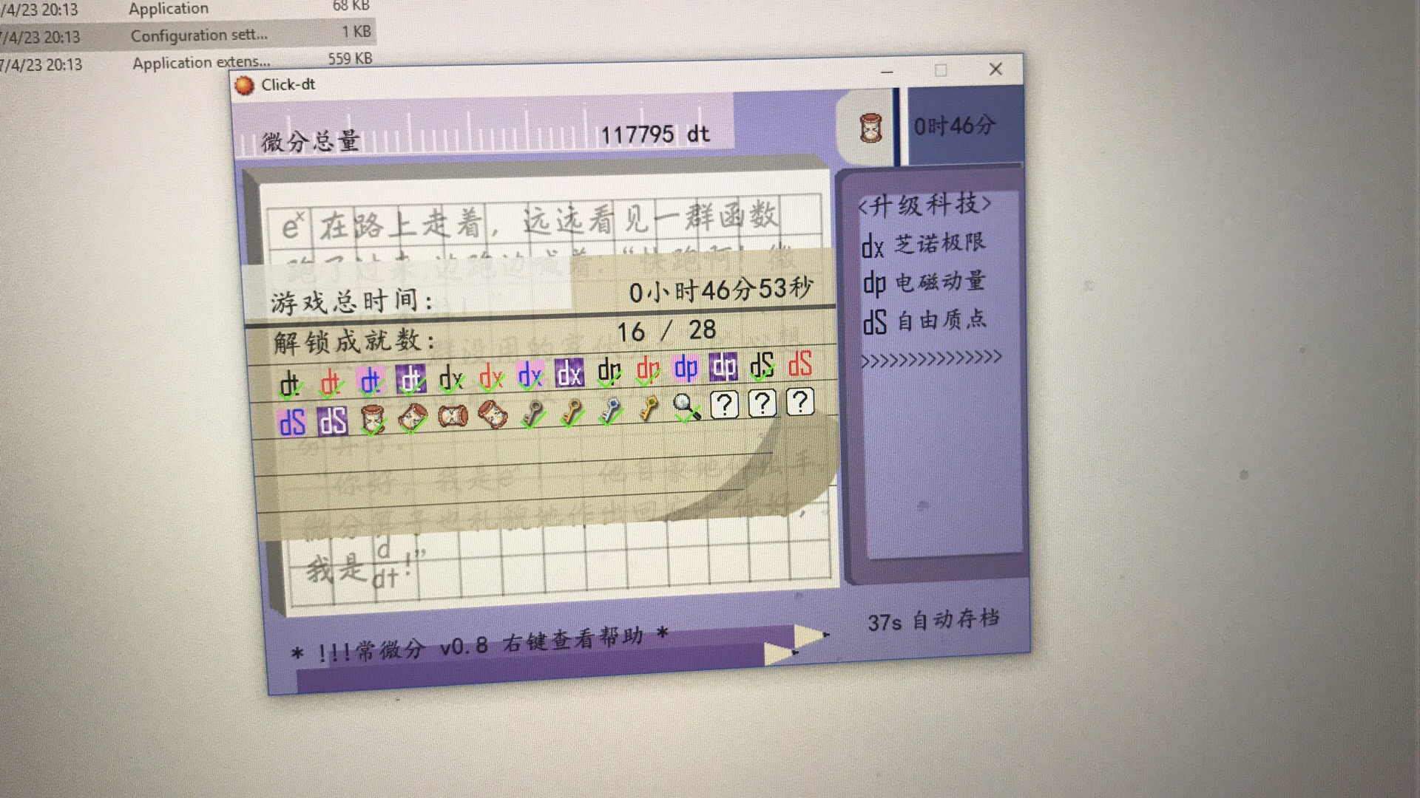The image size is (1420, 798).
Task: Select the blue dt on pink achievement
Action: pyautogui.click(x=370, y=381)
